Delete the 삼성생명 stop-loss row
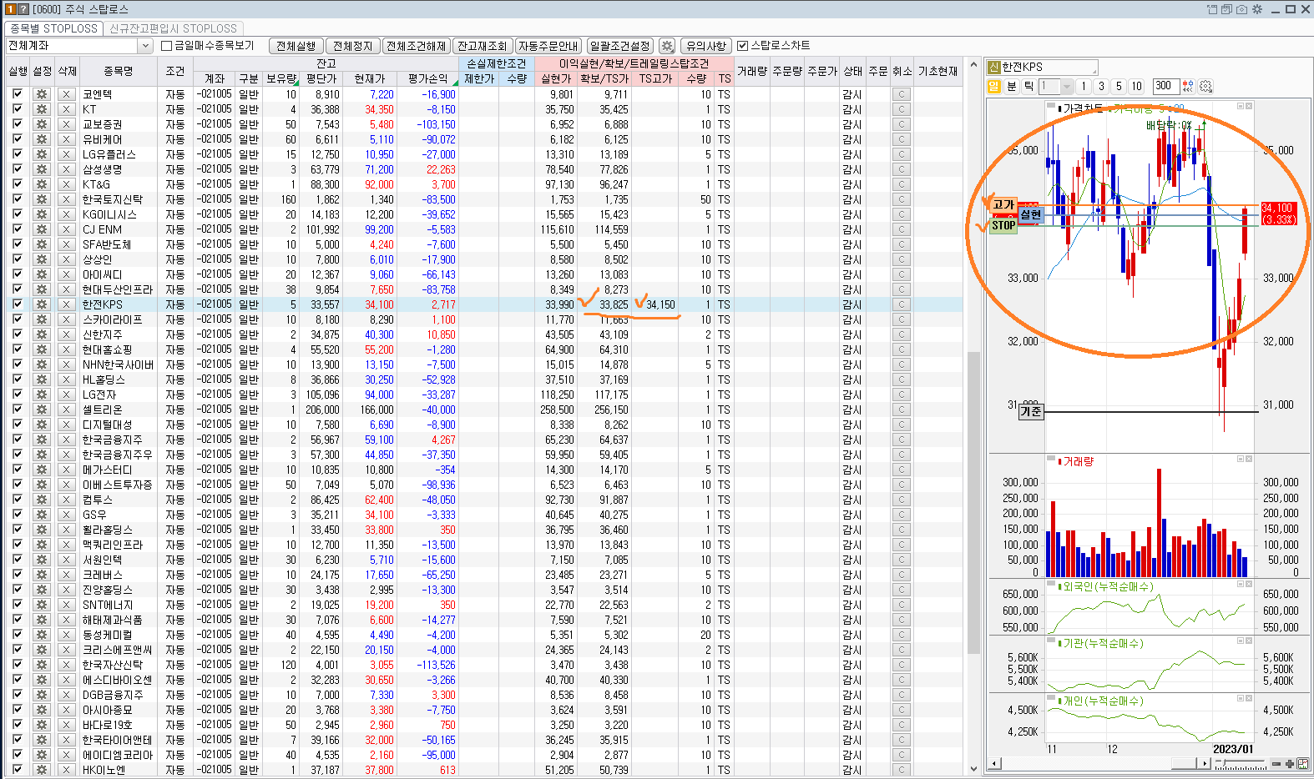Screen dimensions: 1314x779 (x=67, y=169)
